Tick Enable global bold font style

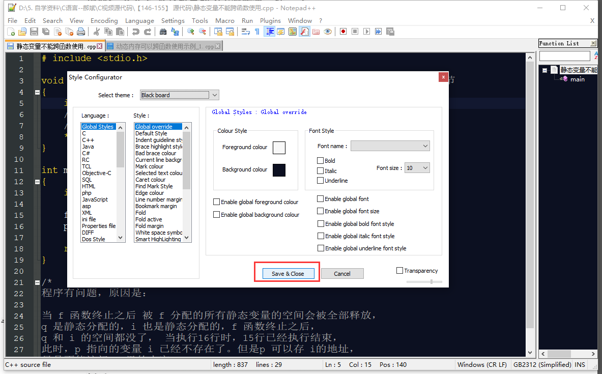tap(321, 224)
